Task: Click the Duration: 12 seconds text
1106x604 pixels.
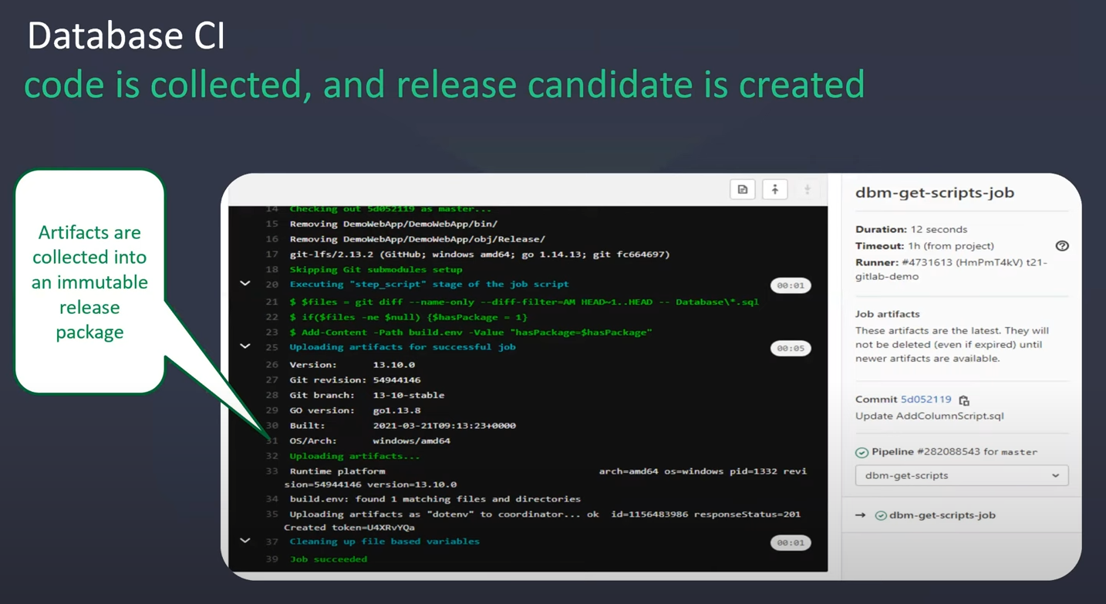Action: tap(911, 230)
